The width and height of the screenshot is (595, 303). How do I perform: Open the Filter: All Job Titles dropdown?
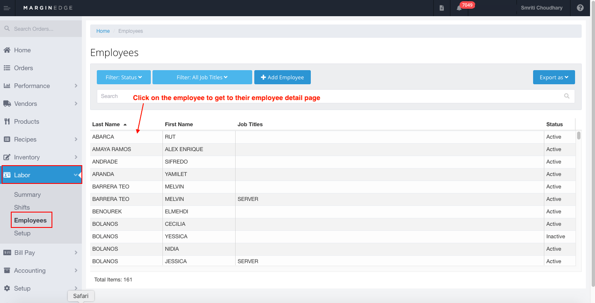pyautogui.click(x=202, y=77)
